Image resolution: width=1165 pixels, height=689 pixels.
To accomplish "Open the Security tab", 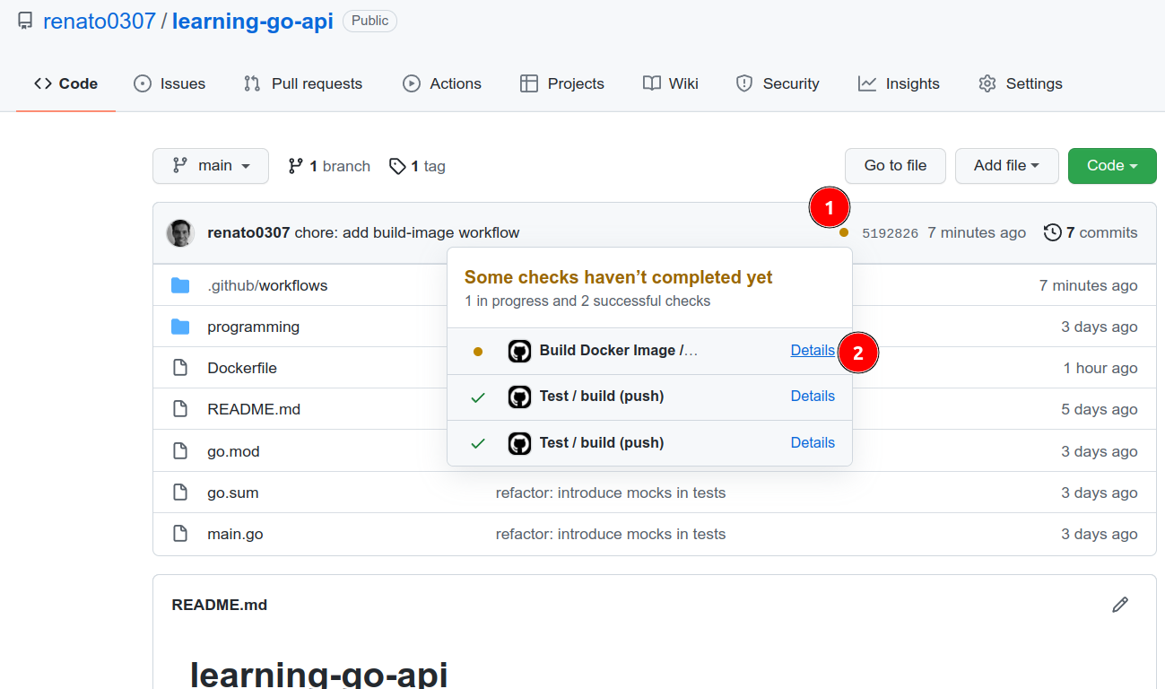I will (x=778, y=83).
